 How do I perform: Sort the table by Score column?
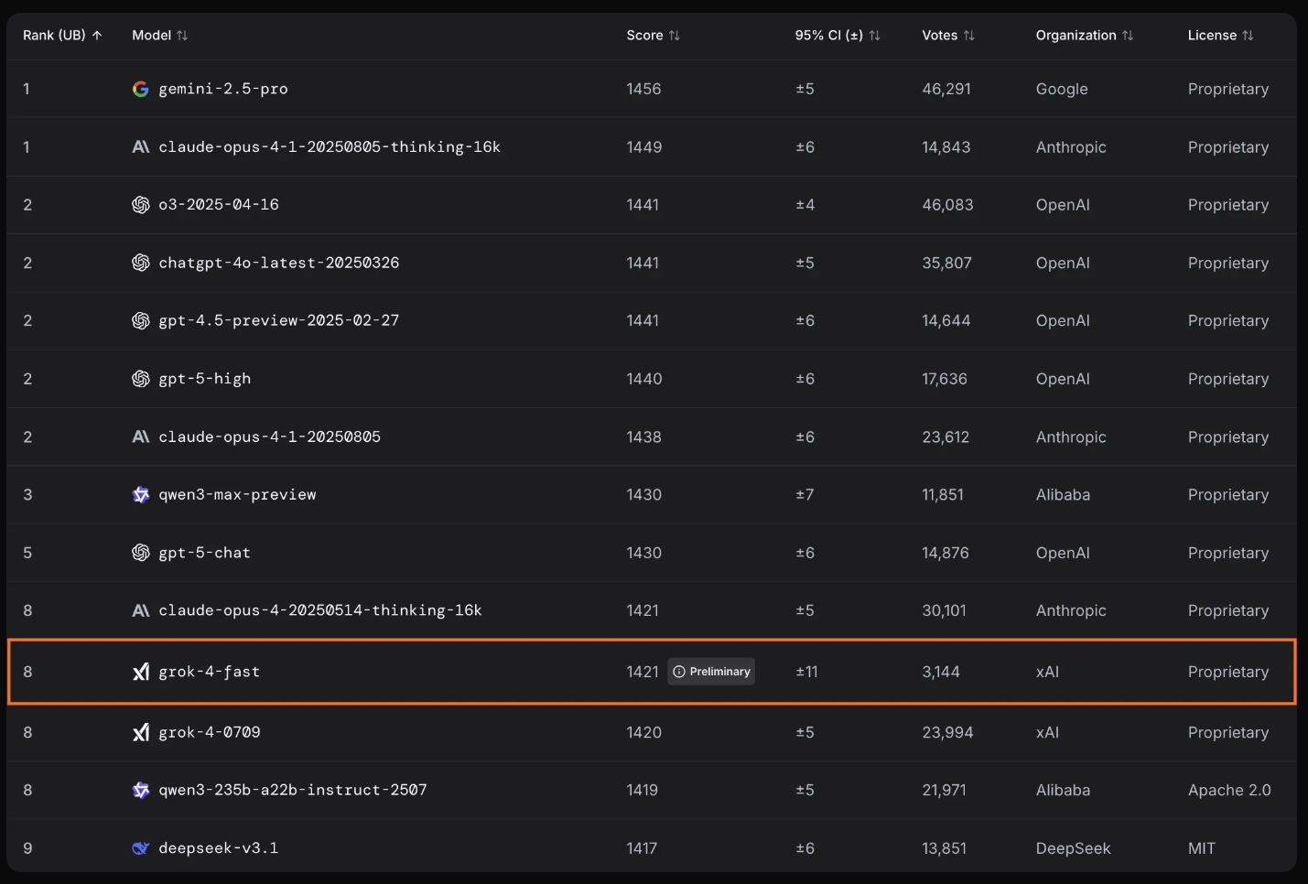(653, 36)
